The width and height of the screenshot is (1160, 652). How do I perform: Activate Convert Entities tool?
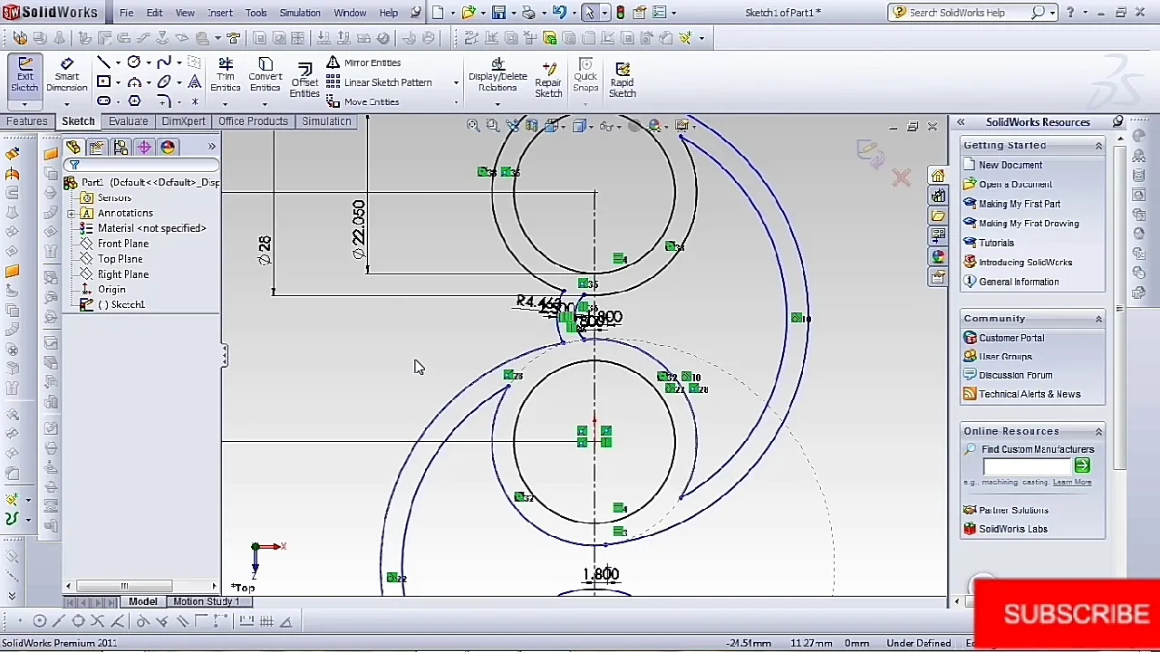click(266, 74)
